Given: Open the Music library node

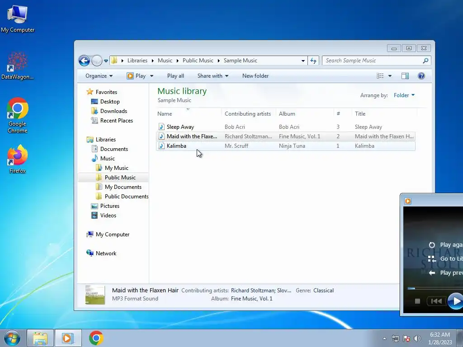Looking at the screenshot, I should [x=108, y=159].
